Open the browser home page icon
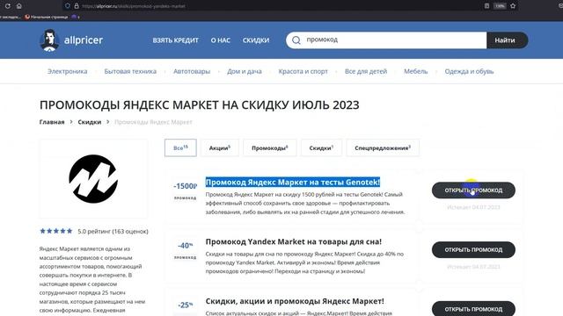 point(19,6)
